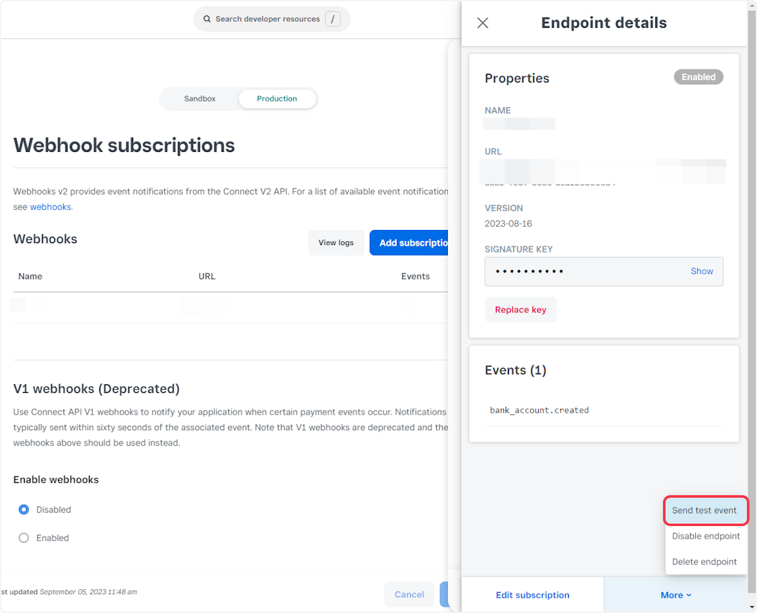Viewport: 757px width, 613px height.
Task: Select the Enabled radio button
Action: [24, 538]
